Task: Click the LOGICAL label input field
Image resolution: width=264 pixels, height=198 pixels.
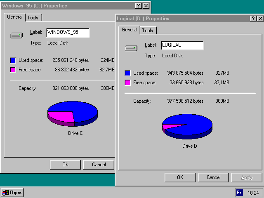Action: coord(182,45)
